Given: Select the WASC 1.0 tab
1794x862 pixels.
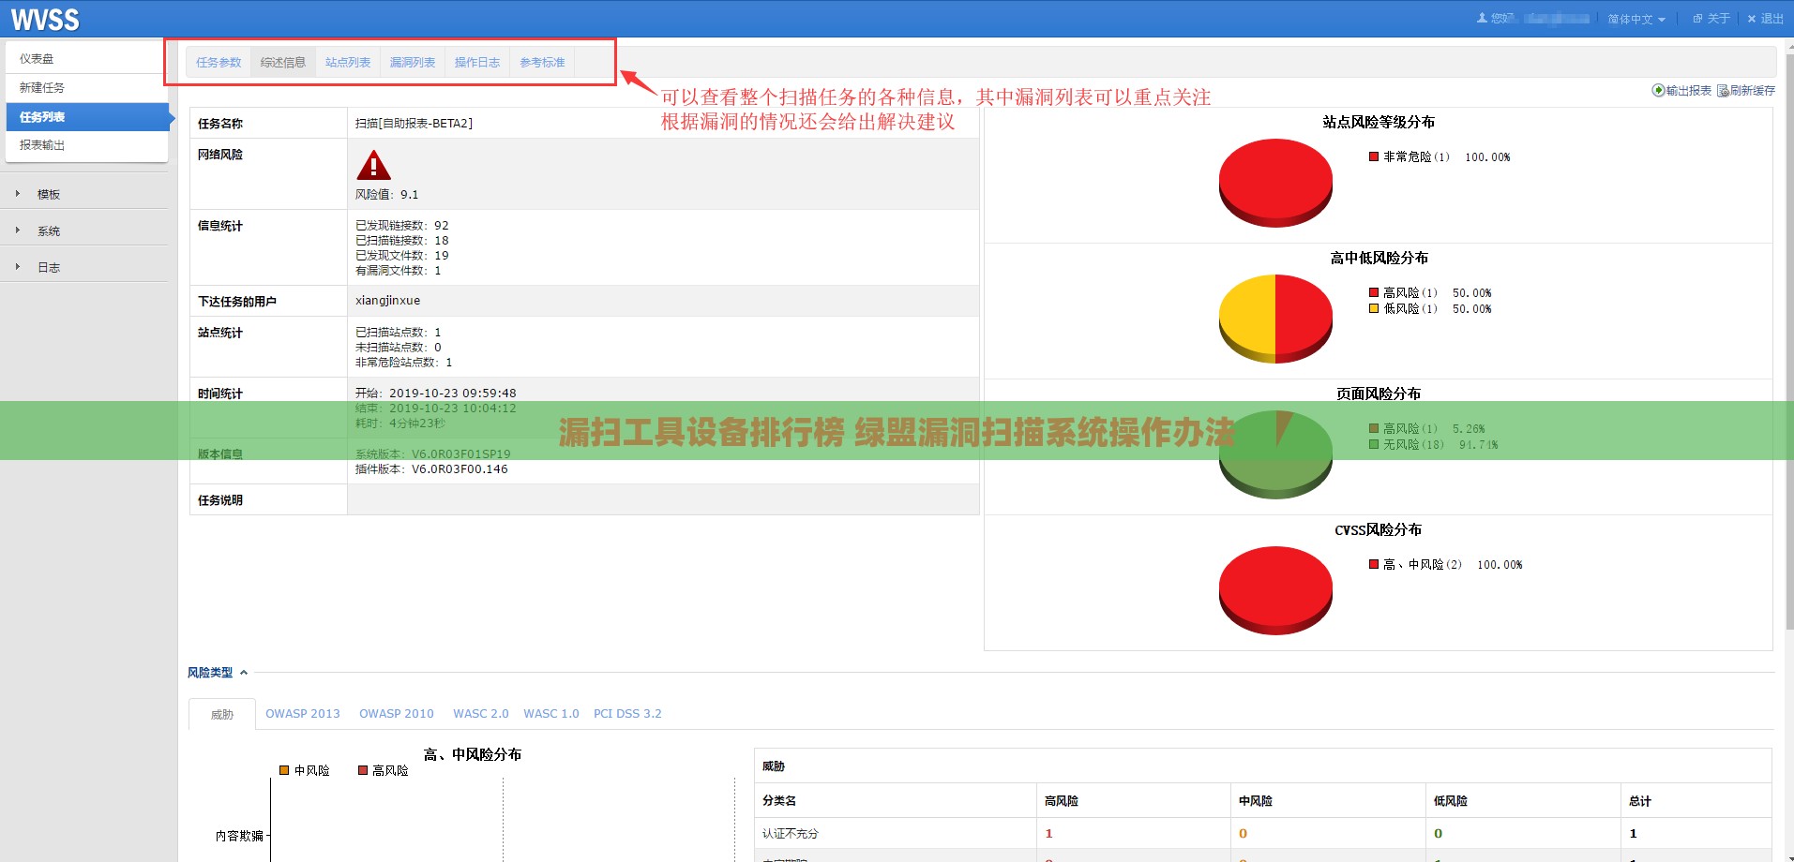Looking at the screenshot, I should tap(551, 714).
